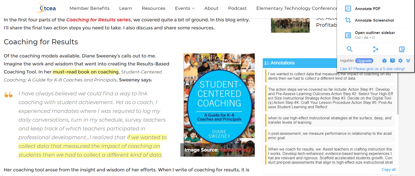Click the 5-star rating request link
415x176 pixels.
pos(372,69)
